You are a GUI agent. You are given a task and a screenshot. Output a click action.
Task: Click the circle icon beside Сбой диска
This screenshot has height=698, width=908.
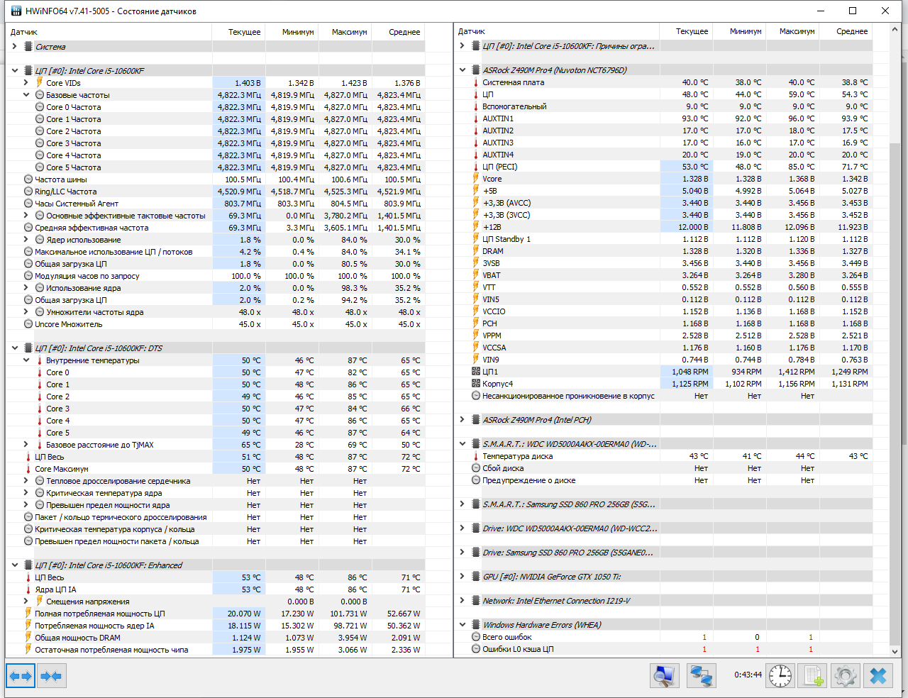tap(476, 468)
